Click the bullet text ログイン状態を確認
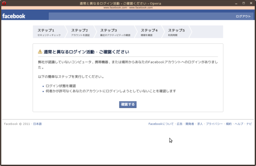This screenshot has width=256, height=166. 61,86
